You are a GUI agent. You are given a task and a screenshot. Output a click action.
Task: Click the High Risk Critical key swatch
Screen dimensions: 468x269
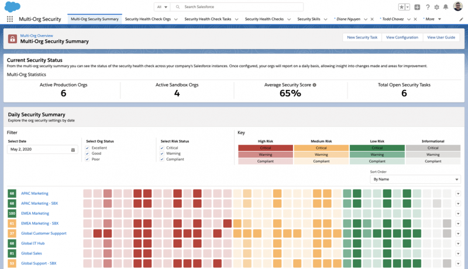tap(266, 148)
